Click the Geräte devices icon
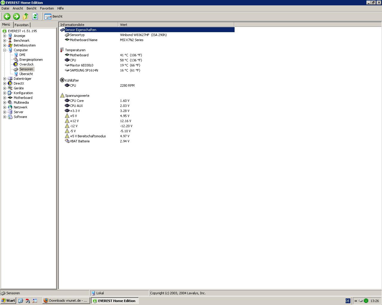 tap(10, 88)
